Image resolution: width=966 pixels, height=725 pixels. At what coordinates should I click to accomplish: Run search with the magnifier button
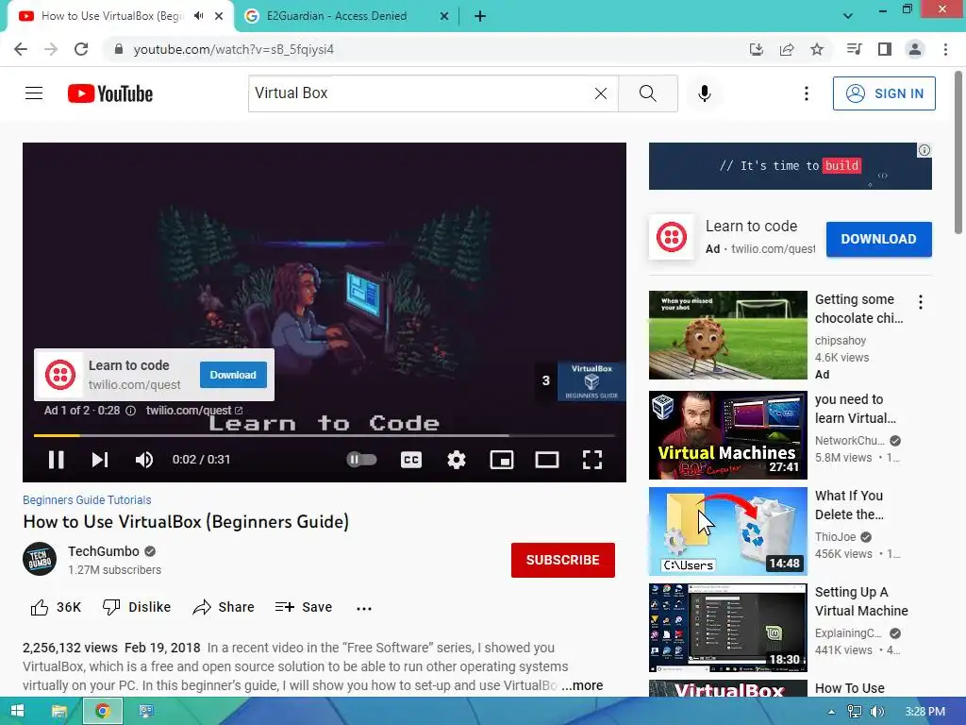(647, 93)
